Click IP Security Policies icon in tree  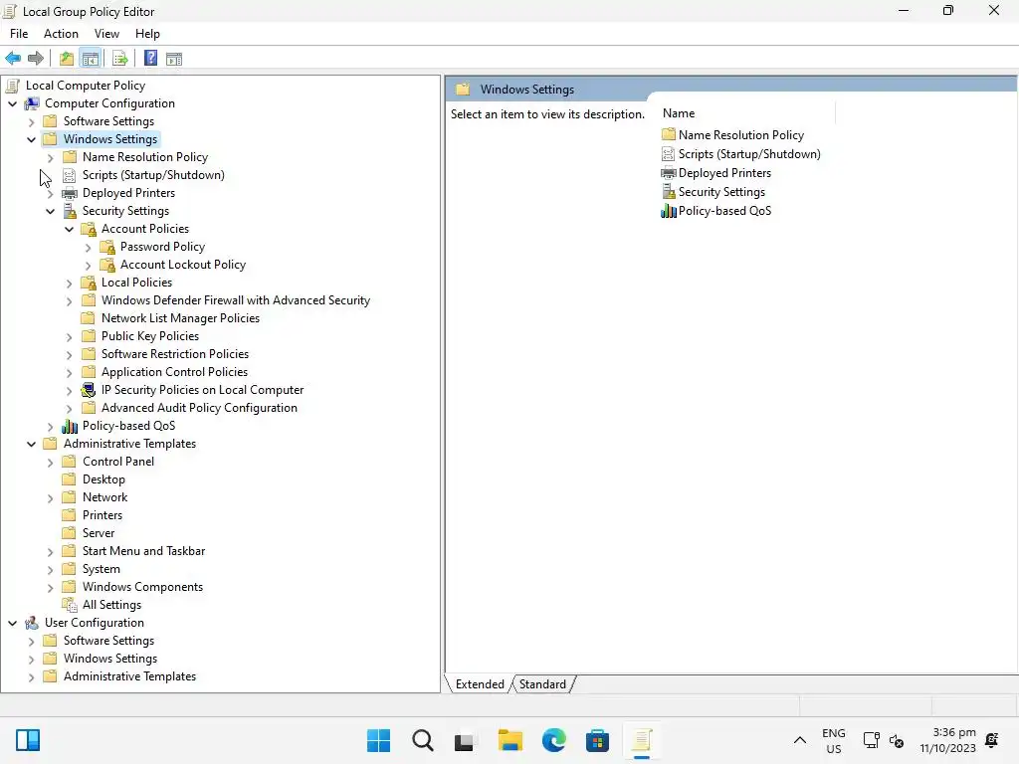click(89, 390)
